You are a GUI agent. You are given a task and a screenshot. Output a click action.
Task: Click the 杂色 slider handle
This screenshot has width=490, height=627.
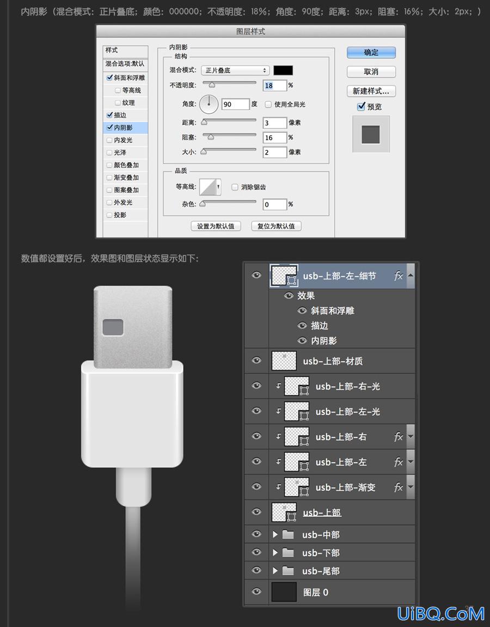coord(203,204)
